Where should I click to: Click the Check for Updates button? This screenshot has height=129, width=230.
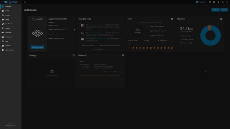pos(37,47)
